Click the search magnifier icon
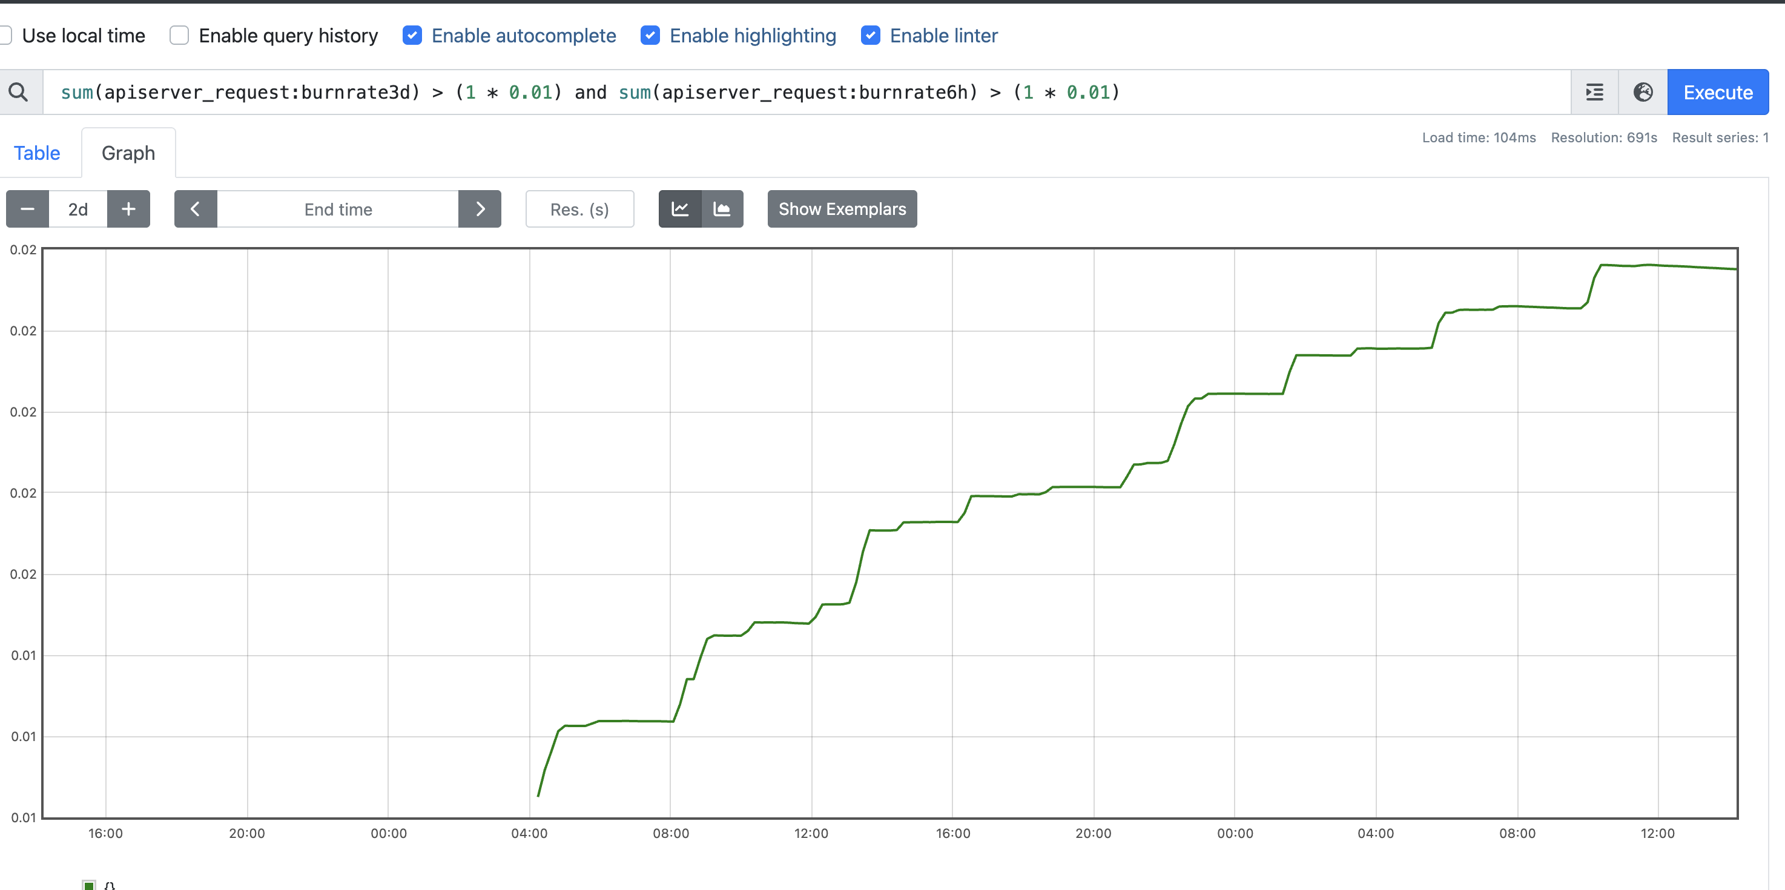The width and height of the screenshot is (1785, 890). click(19, 92)
